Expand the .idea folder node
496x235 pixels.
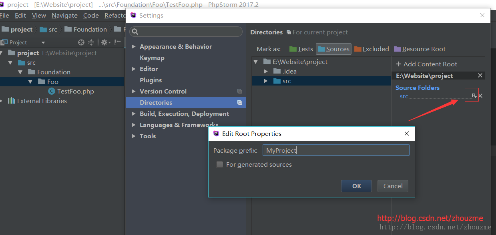pyautogui.click(x=265, y=71)
